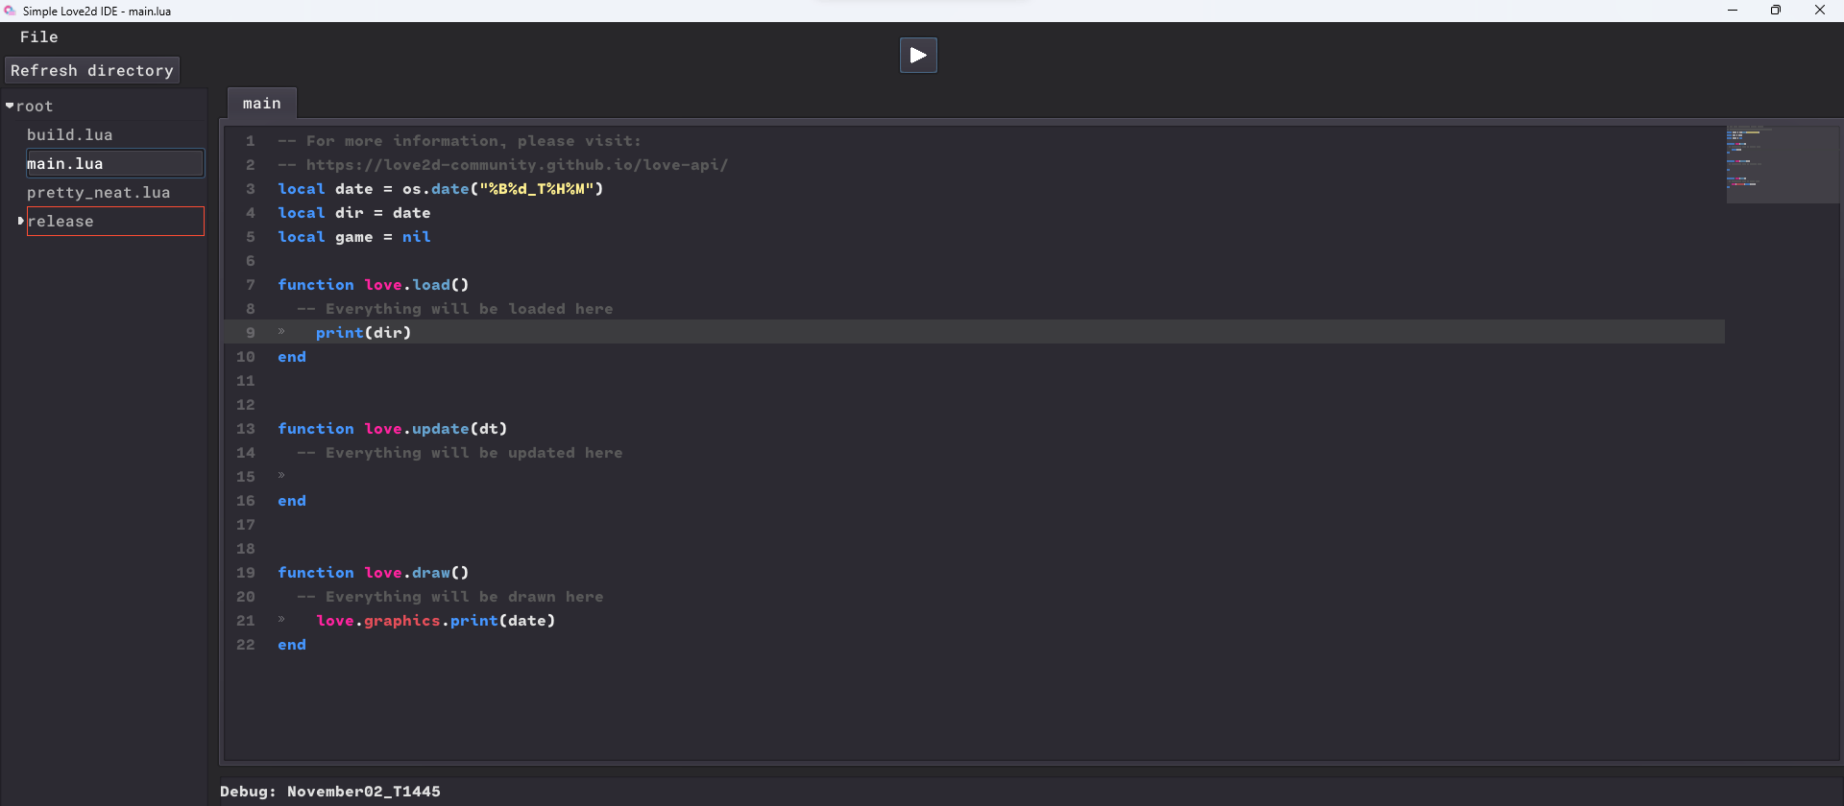This screenshot has width=1844, height=806.
Task: Collapse the root folder arrow
Action: click(10, 107)
